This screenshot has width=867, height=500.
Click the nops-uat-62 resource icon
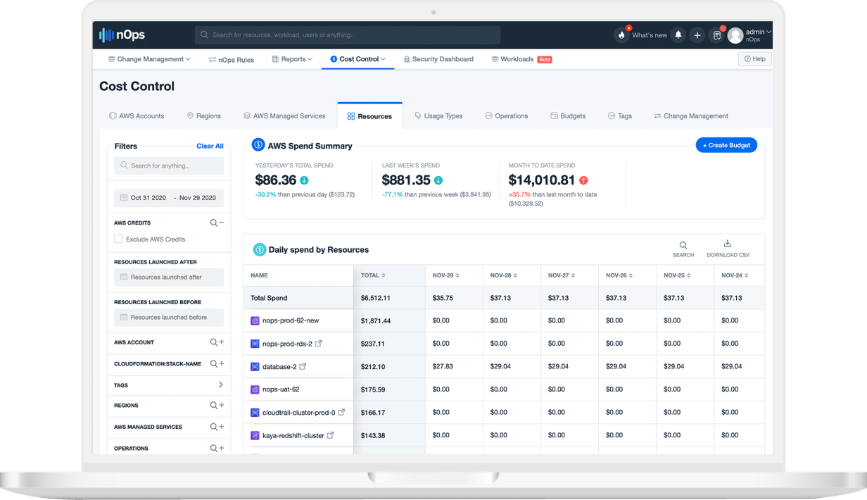click(x=255, y=389)
